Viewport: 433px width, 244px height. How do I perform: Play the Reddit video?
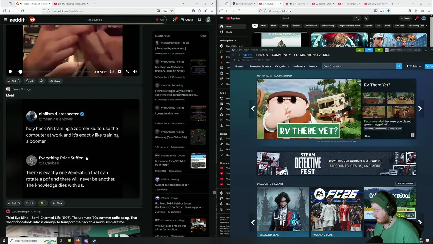10,72
